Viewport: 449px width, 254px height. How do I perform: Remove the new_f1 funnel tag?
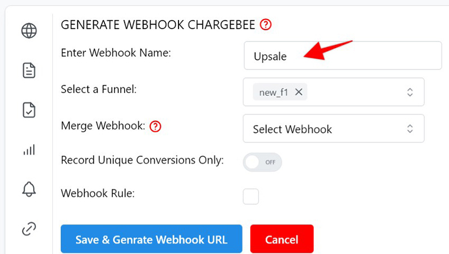coord(299,92)
